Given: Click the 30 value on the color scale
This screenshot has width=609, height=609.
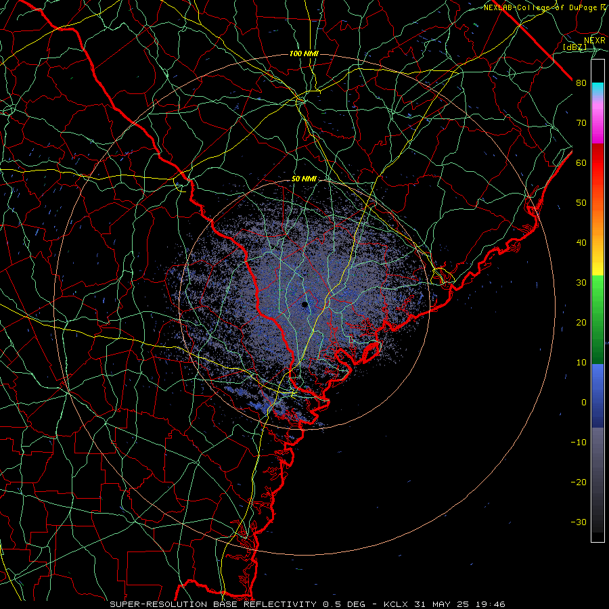Looking at the screenshot, I should (x=581, y=283).
